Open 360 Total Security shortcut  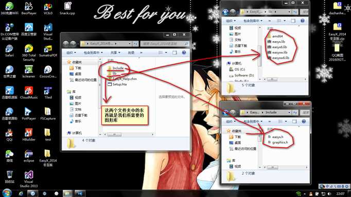coord(29,53)
